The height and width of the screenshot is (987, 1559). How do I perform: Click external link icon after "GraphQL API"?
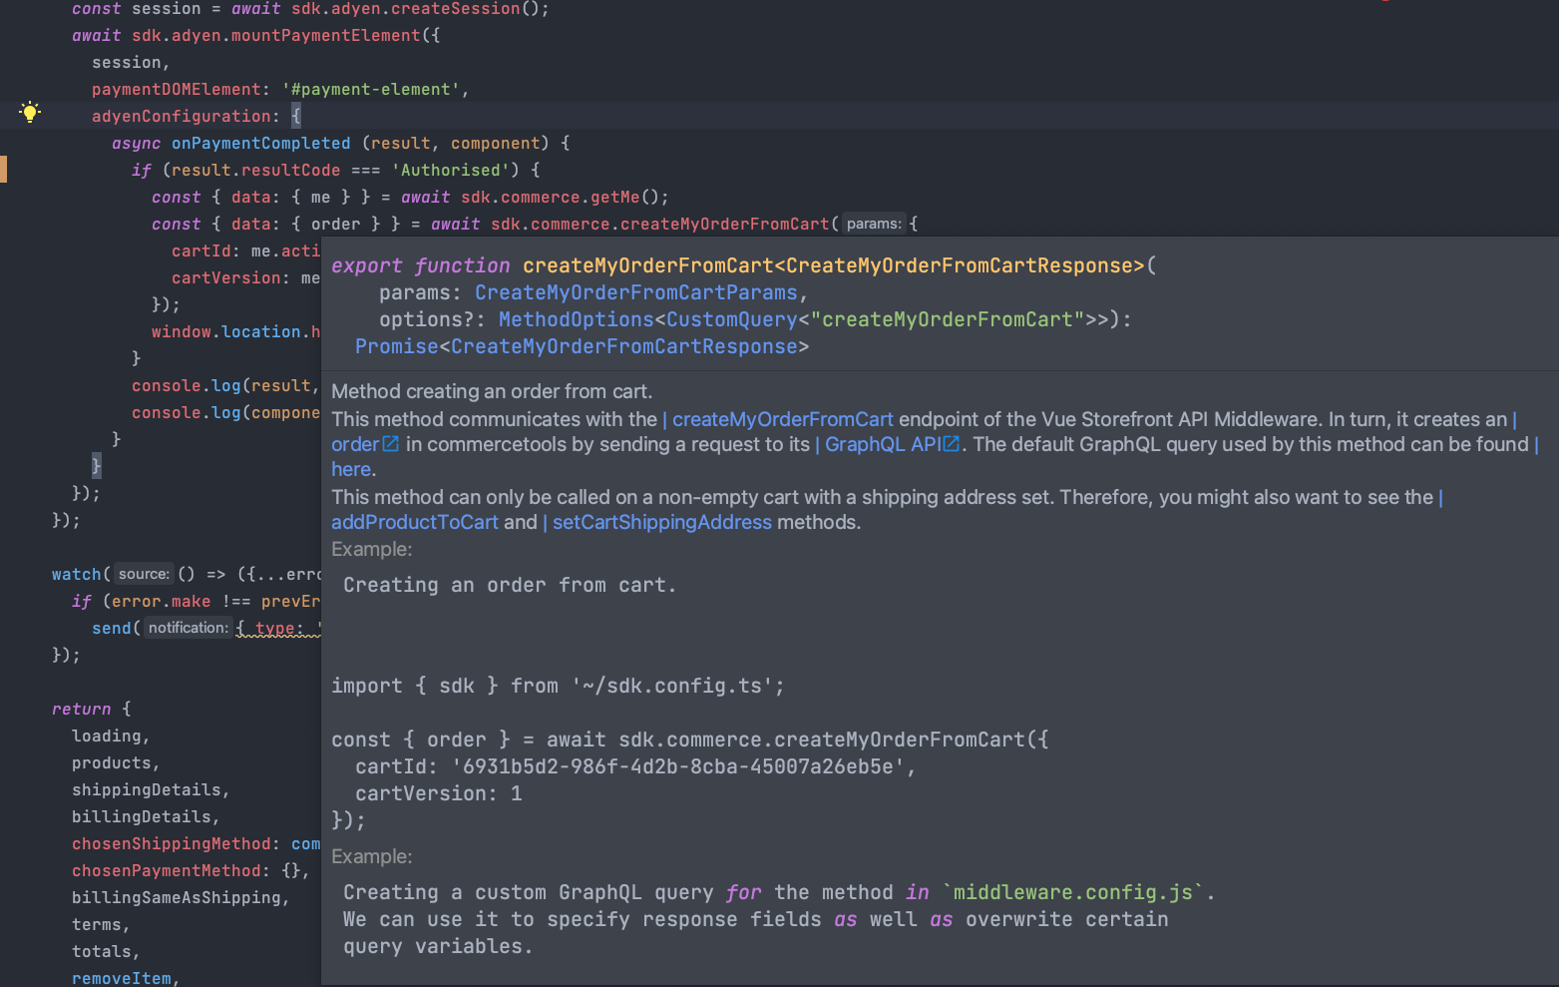click(x=953, y=444)
